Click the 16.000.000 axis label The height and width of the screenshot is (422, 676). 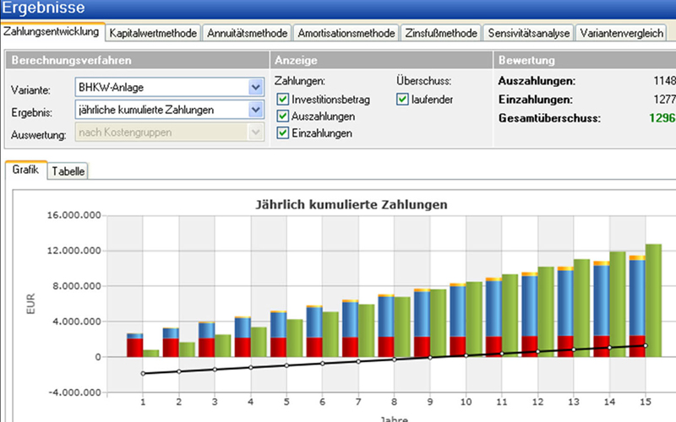74,215
